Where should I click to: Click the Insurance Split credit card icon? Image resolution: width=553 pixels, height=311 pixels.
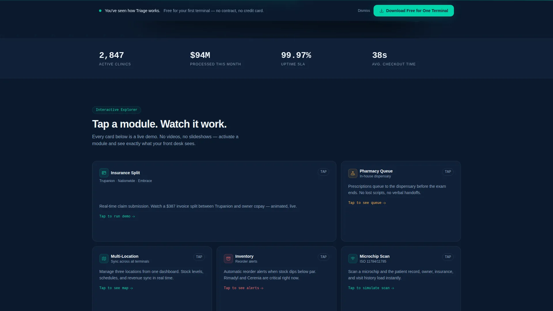pyautogui.click(x=104, y=173)
